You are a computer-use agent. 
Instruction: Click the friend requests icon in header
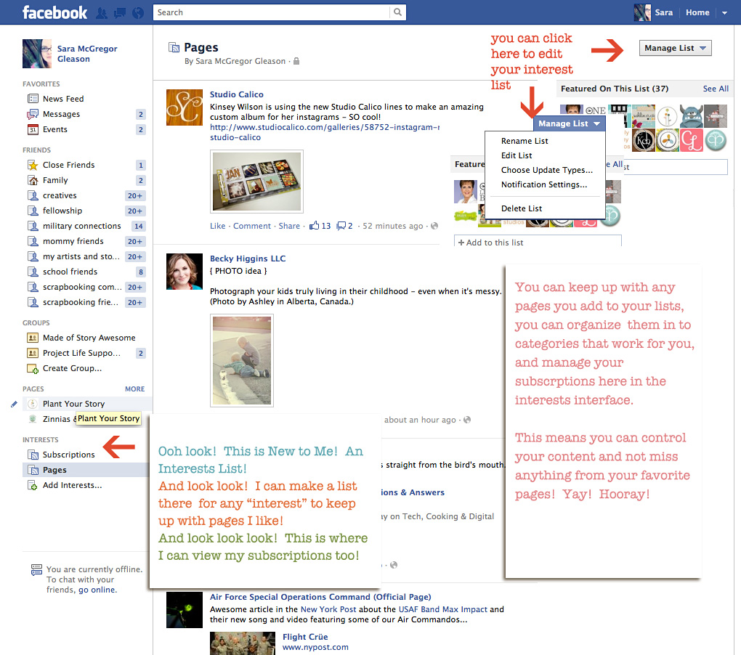102,12
